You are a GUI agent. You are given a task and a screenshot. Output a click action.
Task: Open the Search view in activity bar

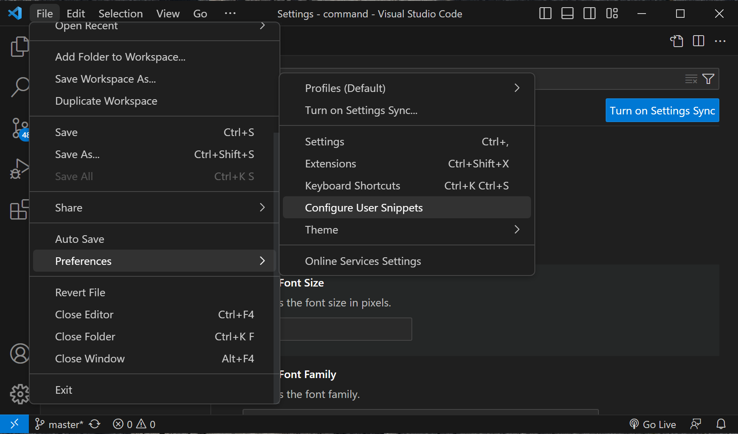[20, 87]
